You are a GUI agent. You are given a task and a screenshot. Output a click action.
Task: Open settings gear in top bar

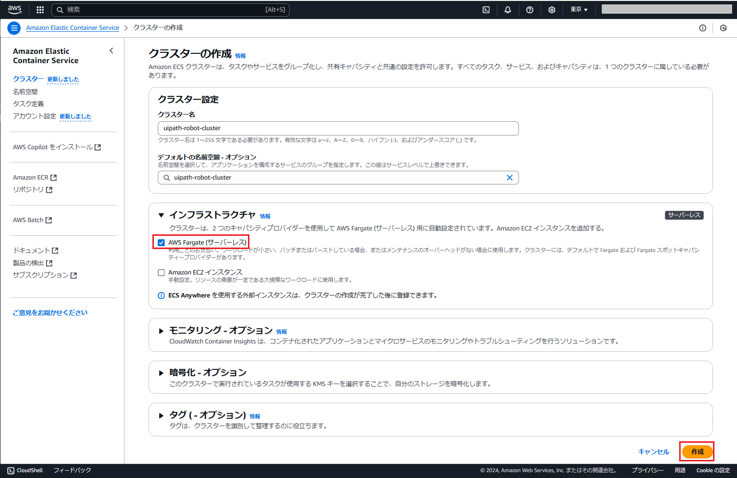[x=552, y=9]
